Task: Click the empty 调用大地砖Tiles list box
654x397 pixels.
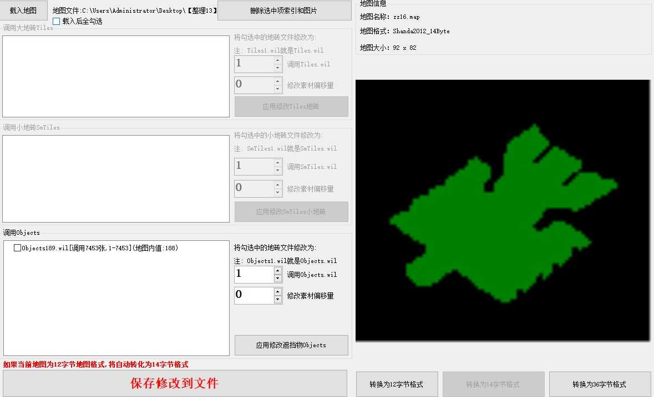Action: click(x=115, y=76)
